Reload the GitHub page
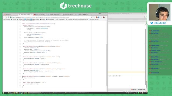 [8, 17]
